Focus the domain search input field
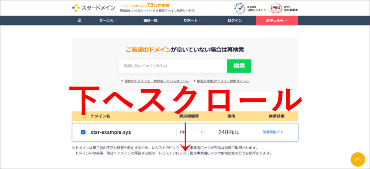The height and width of the screenshot is (169, 370). pyautogui.click(x=173, y=66)
